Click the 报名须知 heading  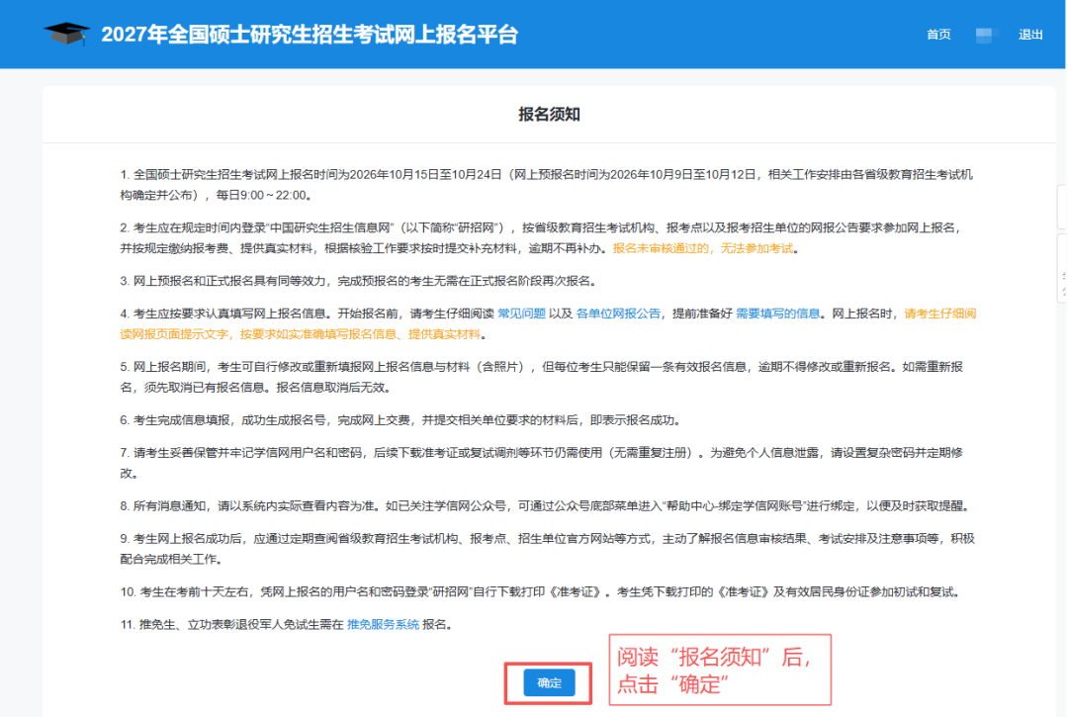click(549, 115)
